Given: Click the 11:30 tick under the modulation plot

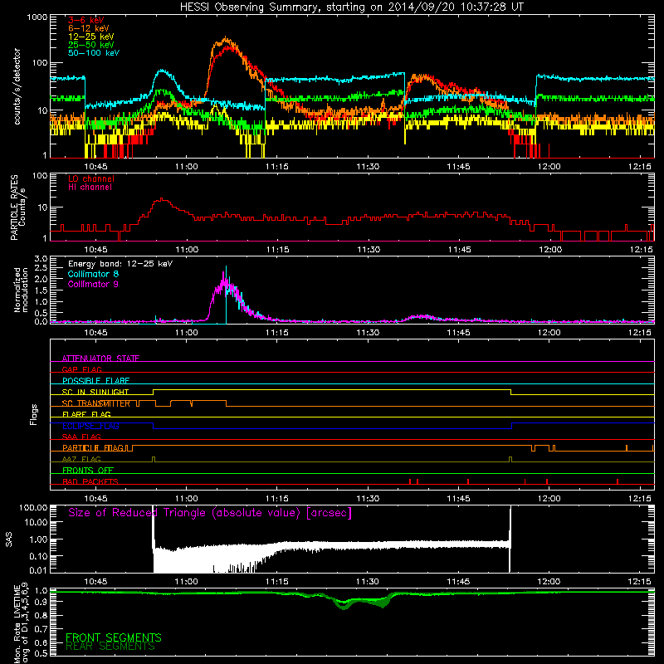Looking at the screenshot, I should coord(368,333).
